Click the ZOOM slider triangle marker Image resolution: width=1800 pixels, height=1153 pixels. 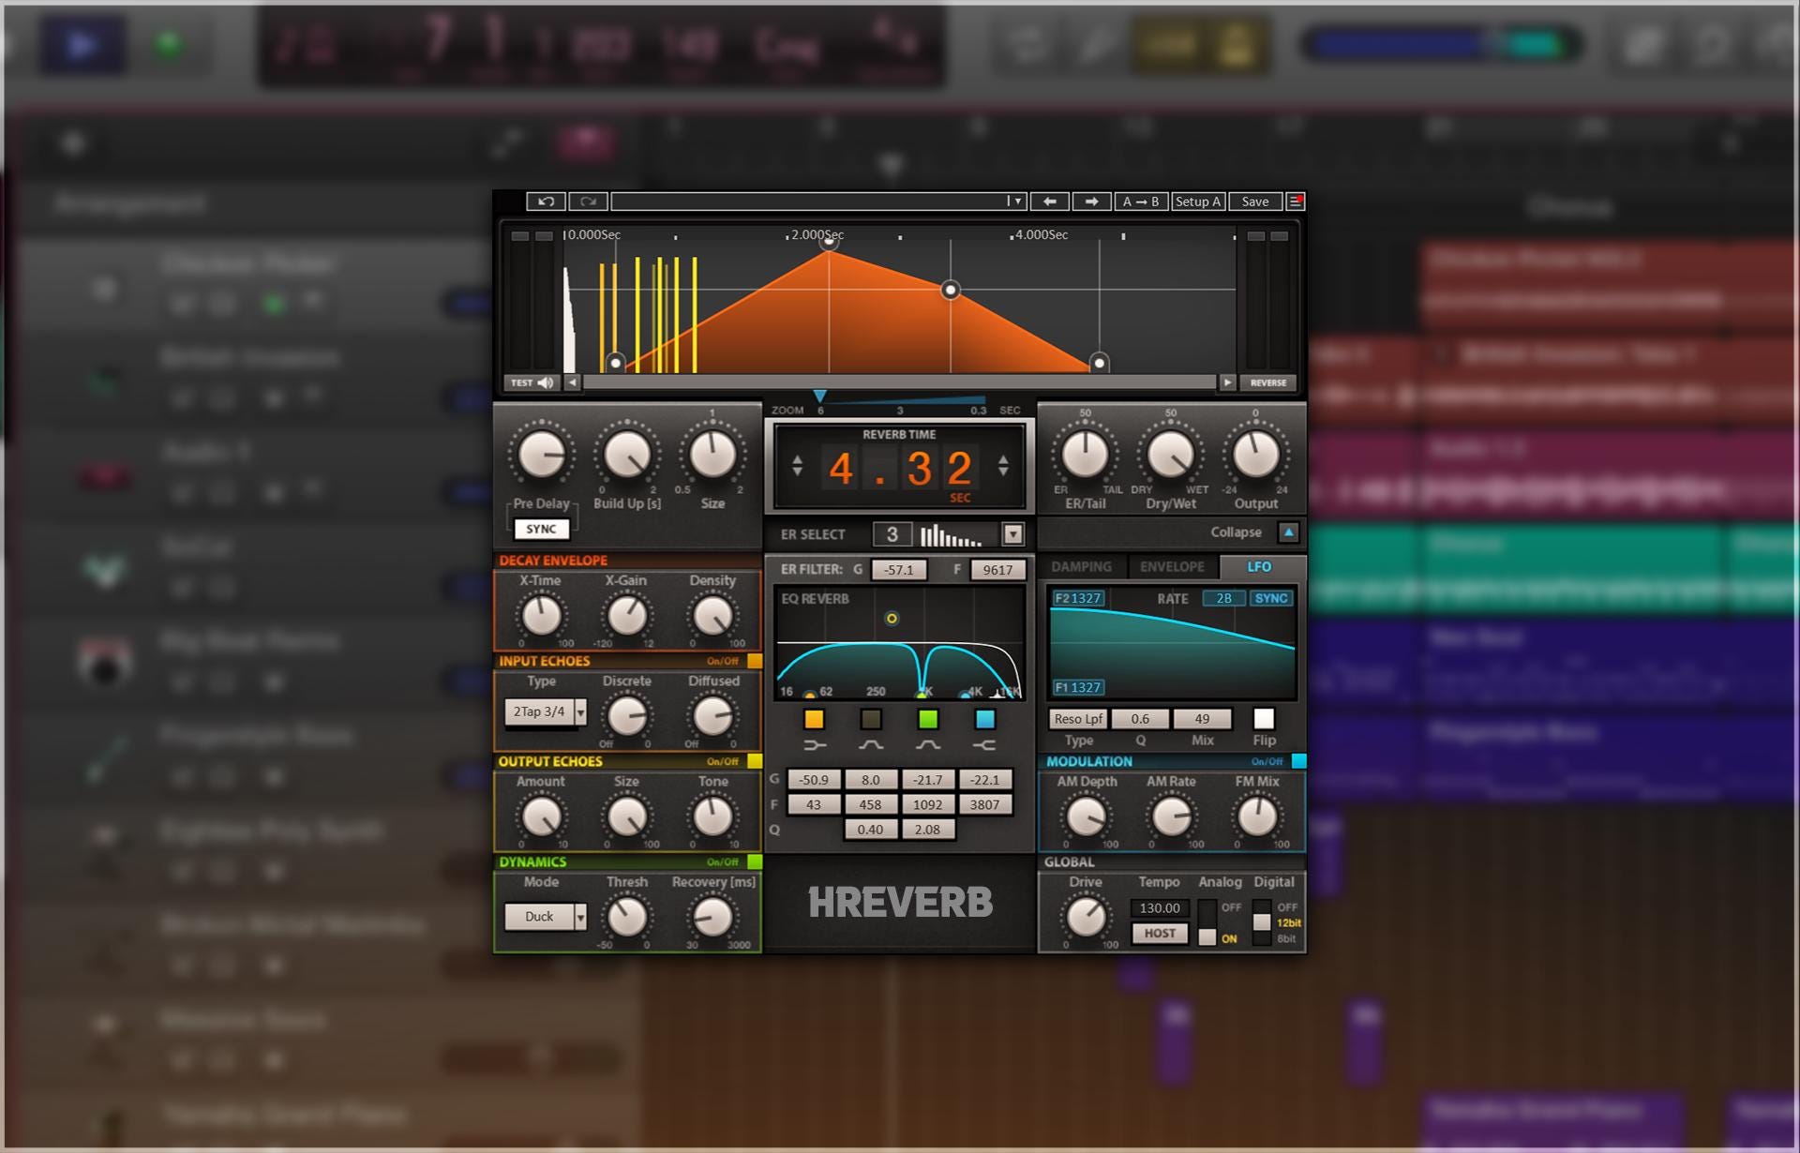click(x=820, y=397)
